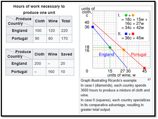This screenshot has width=158, height=119.
Task: Click the blue square in legend case II
Action: [x=126, y=34]
